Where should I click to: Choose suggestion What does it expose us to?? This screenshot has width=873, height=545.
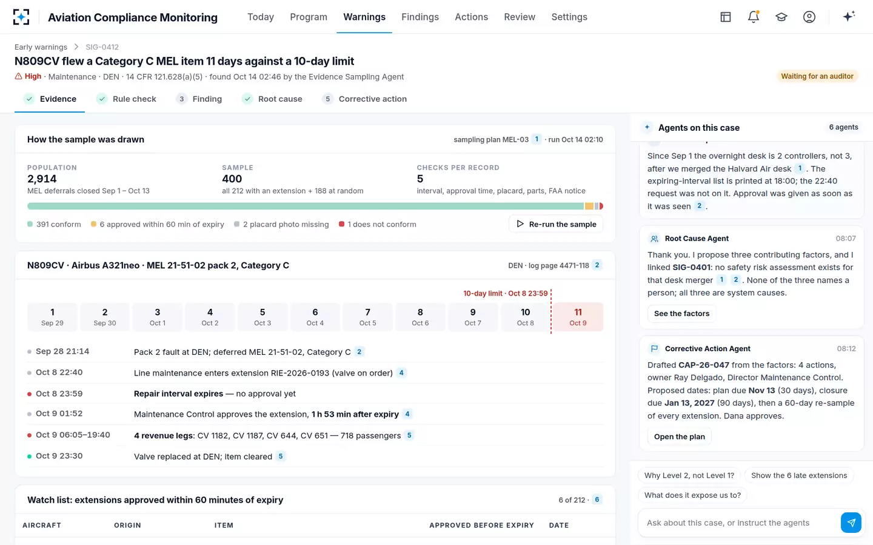(692, 495)
